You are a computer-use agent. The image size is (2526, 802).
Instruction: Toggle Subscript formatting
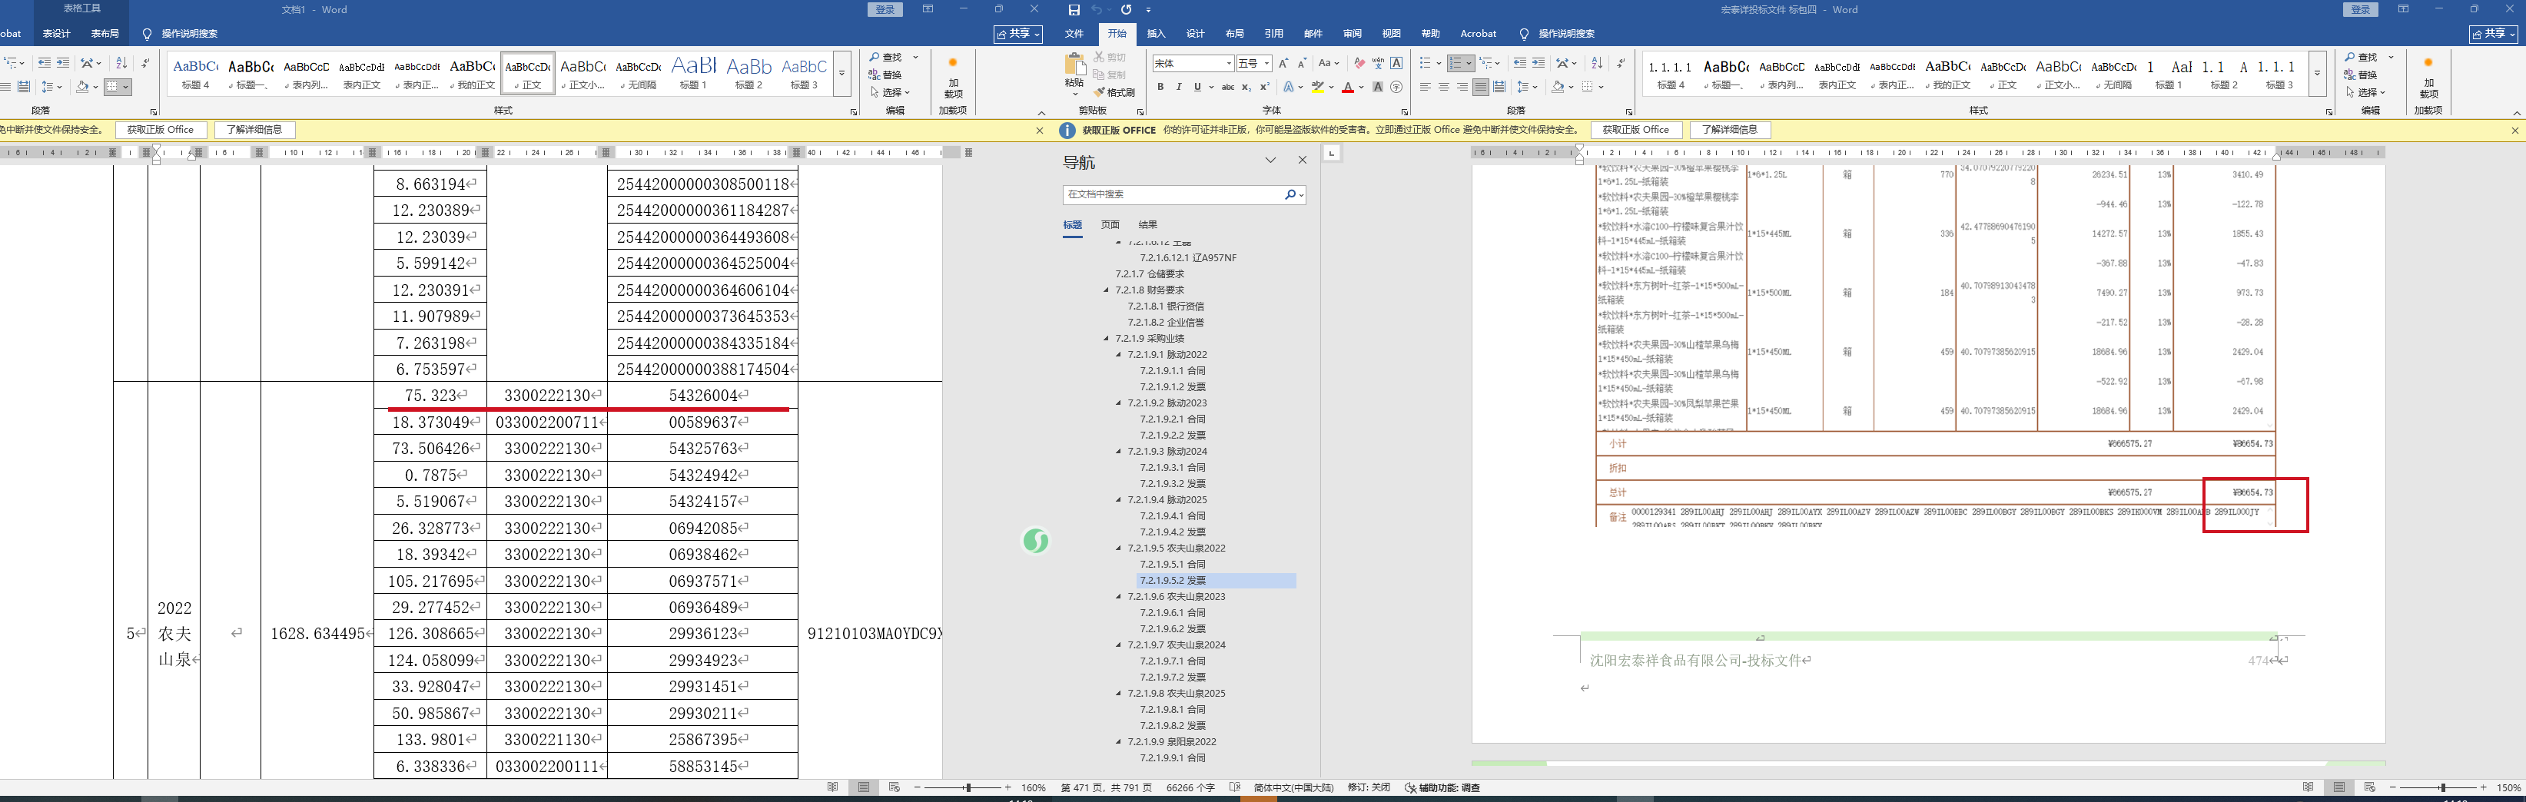coord(1246,88)
